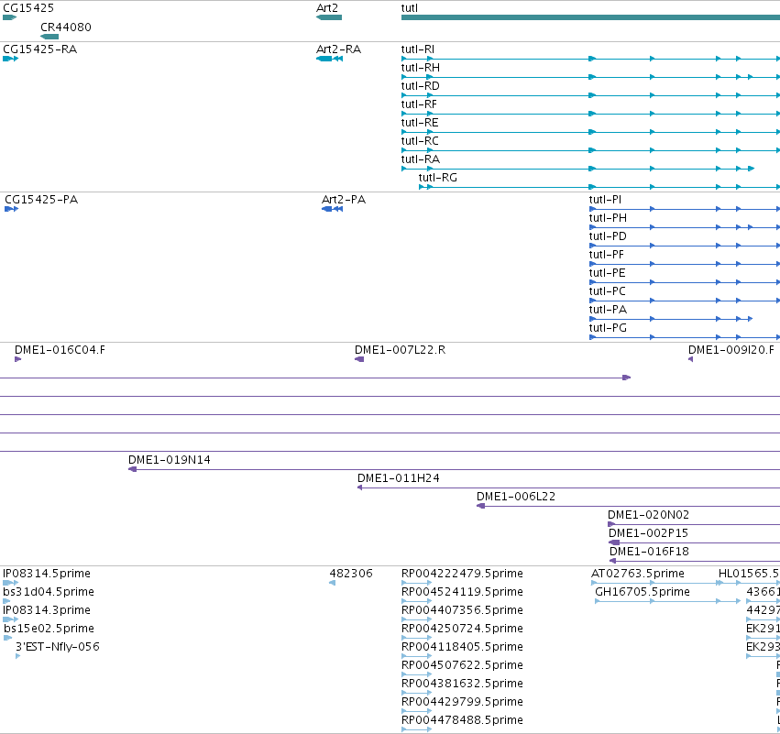Screen dimensions: 780x734
Task: Select protein tutl-PD
Action: pos(608,236)
